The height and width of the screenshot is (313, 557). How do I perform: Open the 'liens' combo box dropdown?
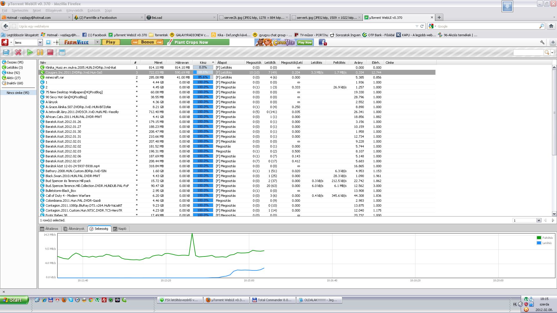(x=40, y=43)
